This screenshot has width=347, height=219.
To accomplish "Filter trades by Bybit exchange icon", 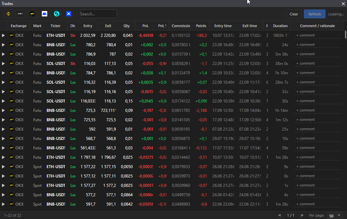I will (20, 14).
